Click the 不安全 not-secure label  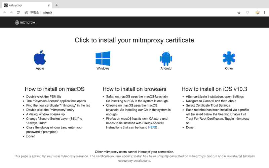click(35, 12)
